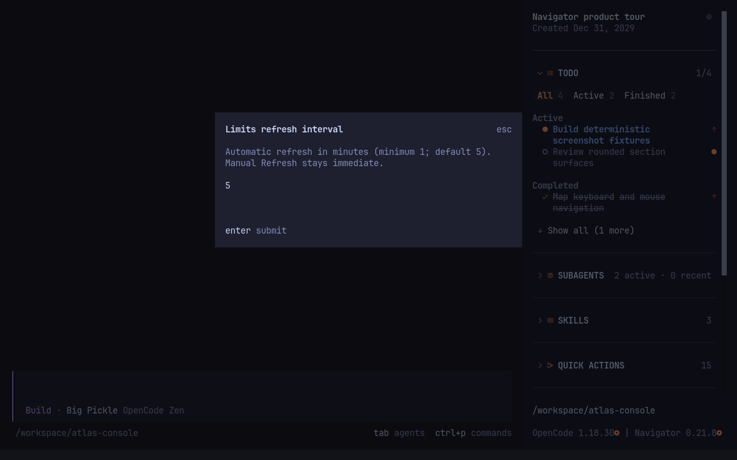Image resolution: width=737 pixels, height=460 pixels.
Task: Click the up arrow beside Build deterministic fixtures
Action: coord(714,129)
